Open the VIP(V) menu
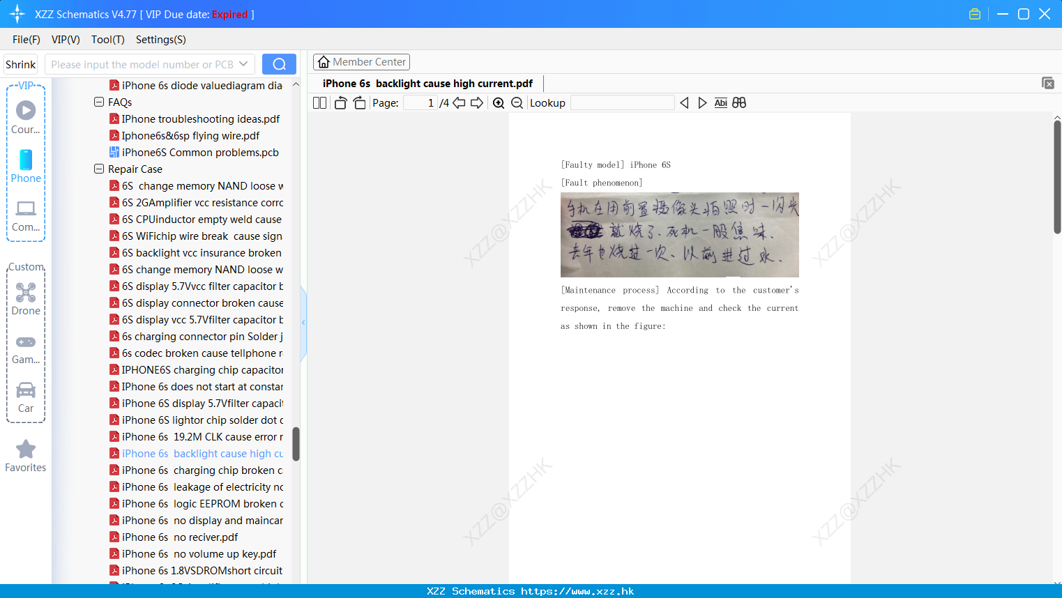Screen dimensions: 1062x598 point(66,40)
